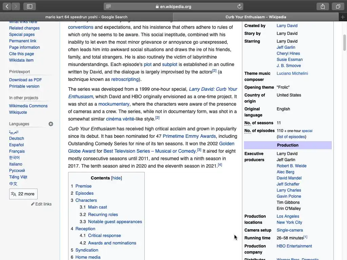Switch to Tiếng Việt language version
Screen dimensions: 347x260
tap(18, 177)
